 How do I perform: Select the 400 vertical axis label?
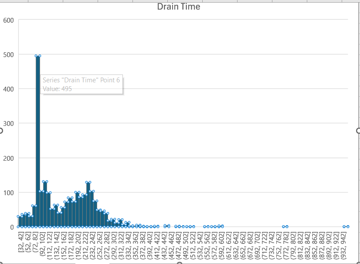(8, 89)
